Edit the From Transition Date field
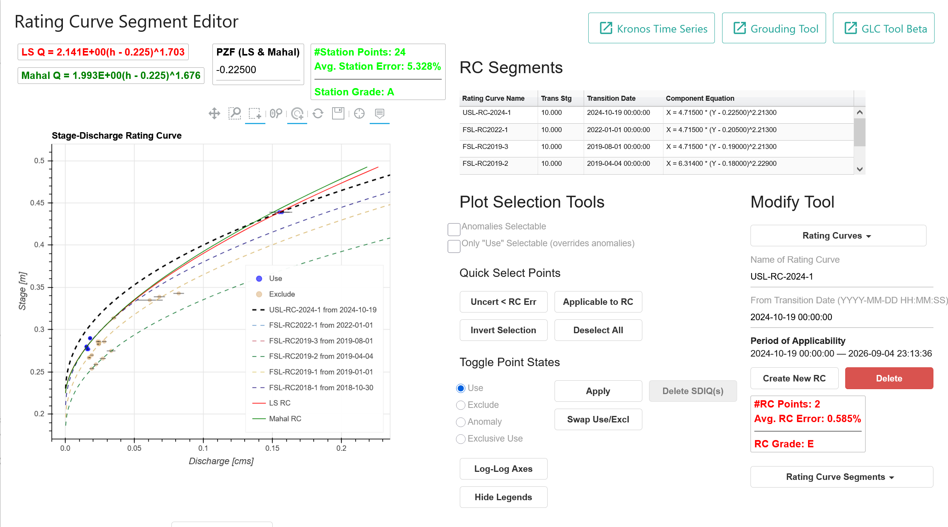The image size is (948, 527). 841,317
